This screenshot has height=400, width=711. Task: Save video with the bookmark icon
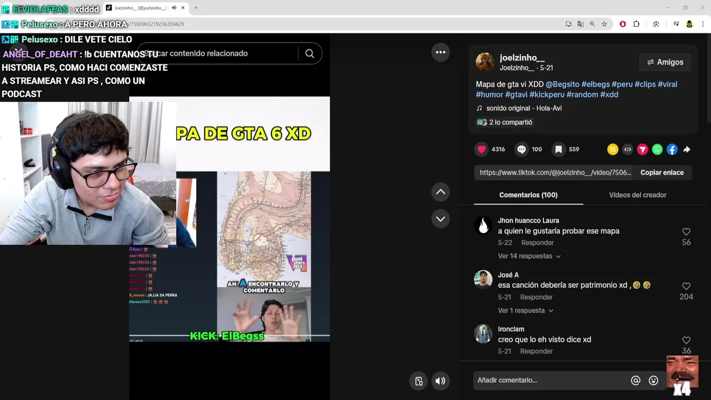pos(559,149)
